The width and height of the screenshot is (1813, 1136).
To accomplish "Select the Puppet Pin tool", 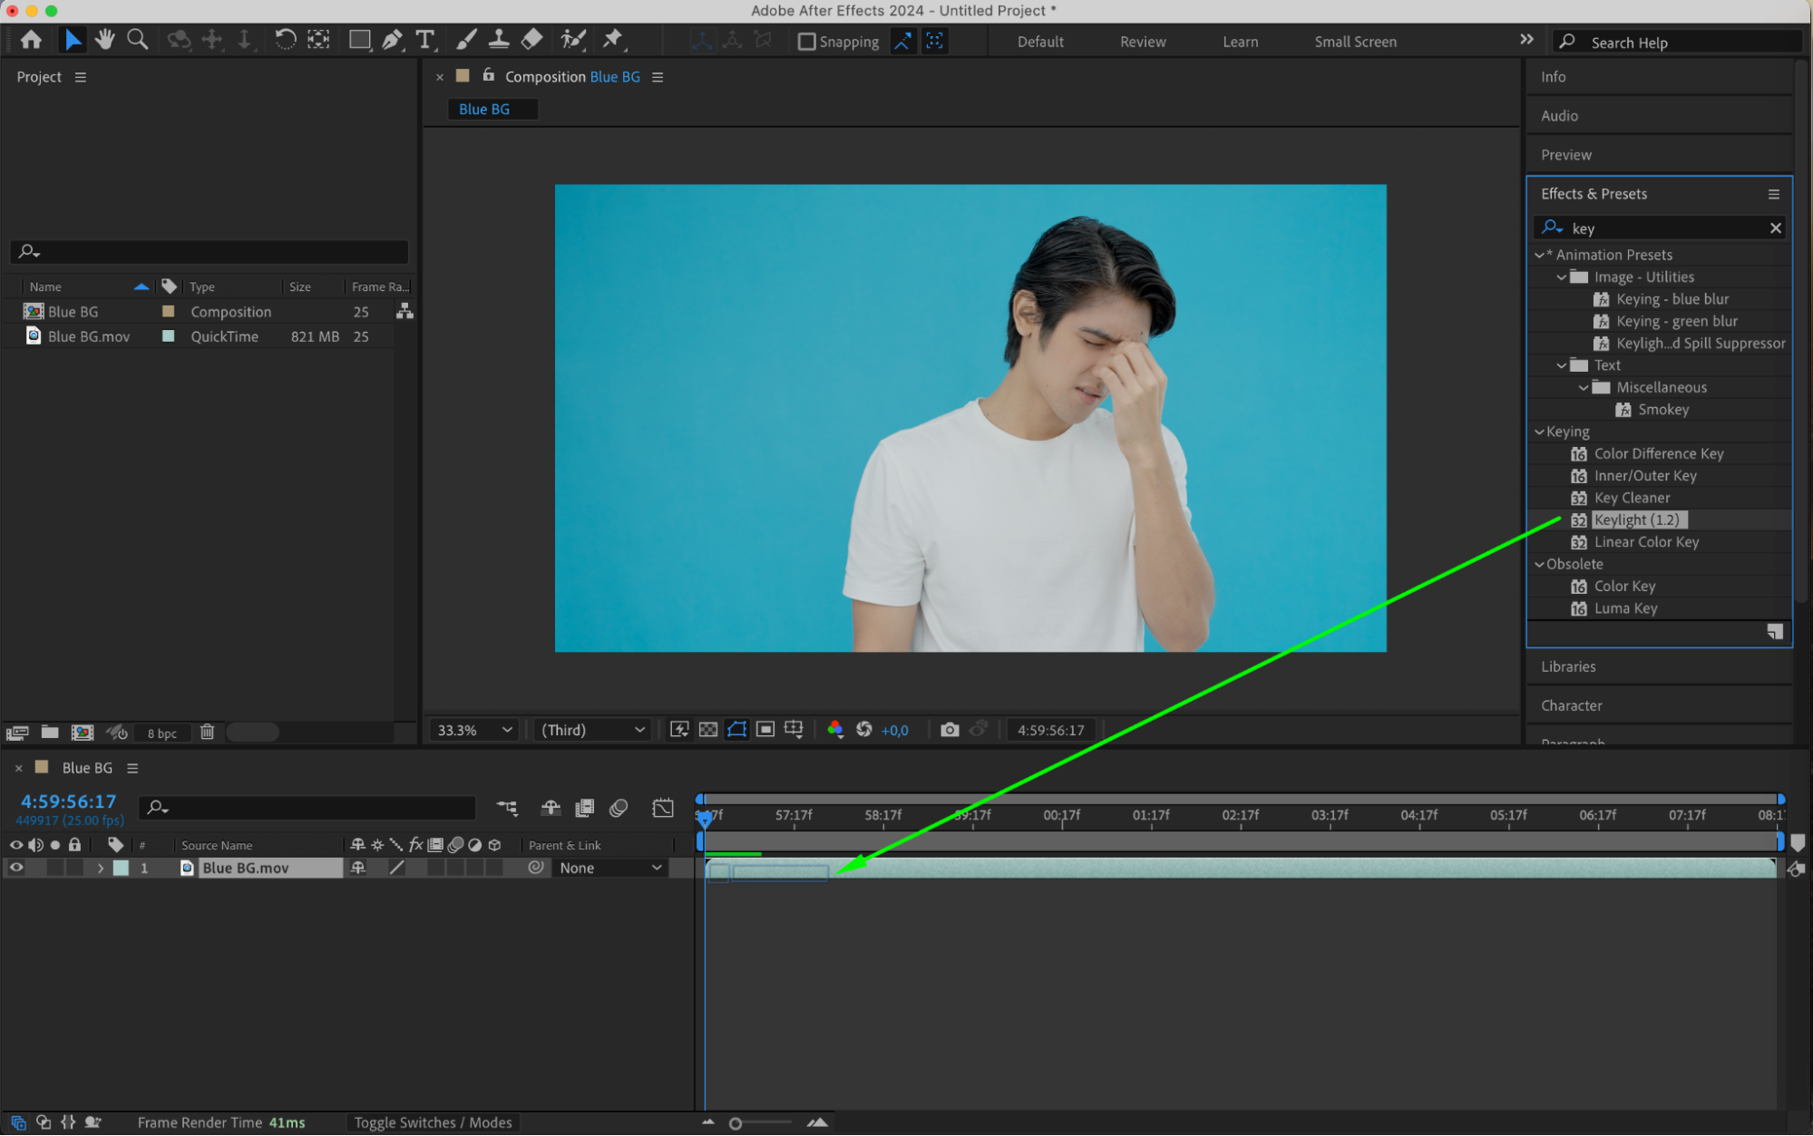I will tap(613, 39).
